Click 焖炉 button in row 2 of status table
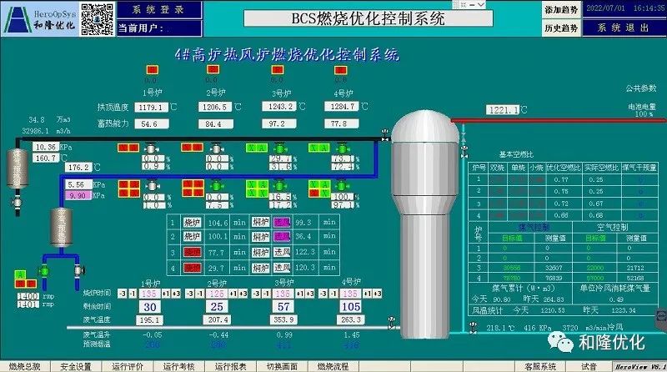Screen dimensions: 667x372 tap(260, 237)
